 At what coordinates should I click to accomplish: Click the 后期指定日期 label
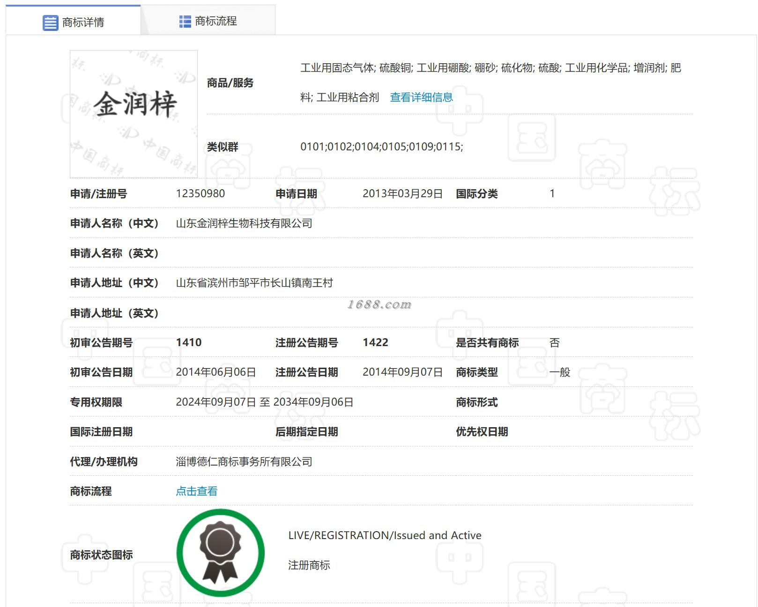(307, 432)
